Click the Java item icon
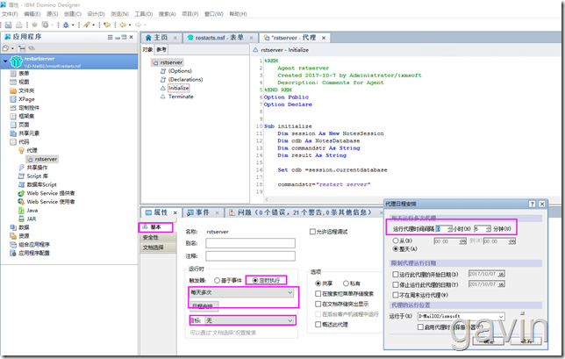This screenshot has width=565, height=359. tap(21, 211)
